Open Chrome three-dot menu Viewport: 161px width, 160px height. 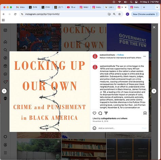tap(157, 14)
